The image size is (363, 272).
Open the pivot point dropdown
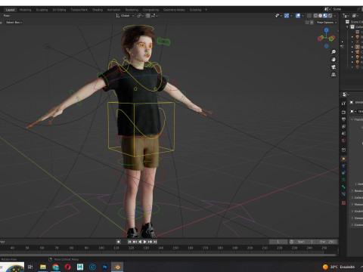pyautogui.click(x=140, y=16)
